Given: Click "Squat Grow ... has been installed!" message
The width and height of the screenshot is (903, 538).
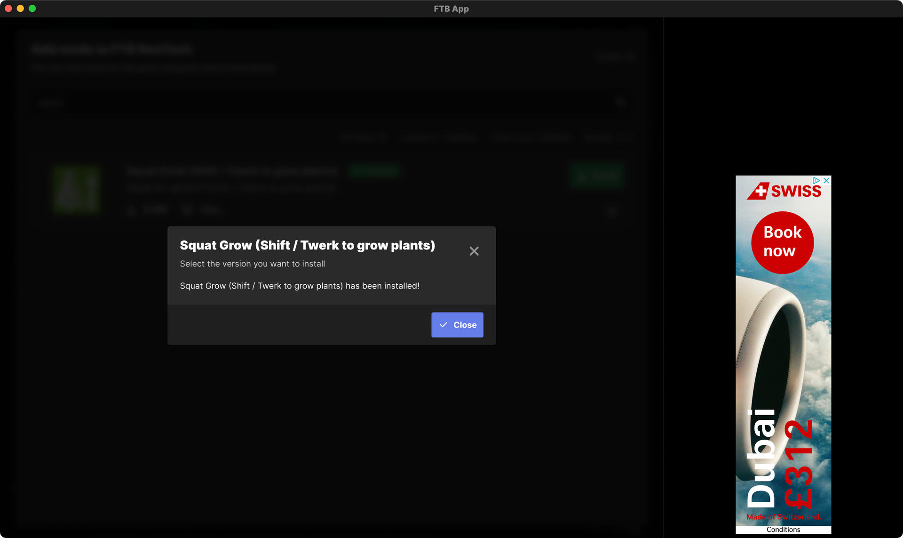Looking at the screenshot, I should pyautogui.click(x=300, y=286).
